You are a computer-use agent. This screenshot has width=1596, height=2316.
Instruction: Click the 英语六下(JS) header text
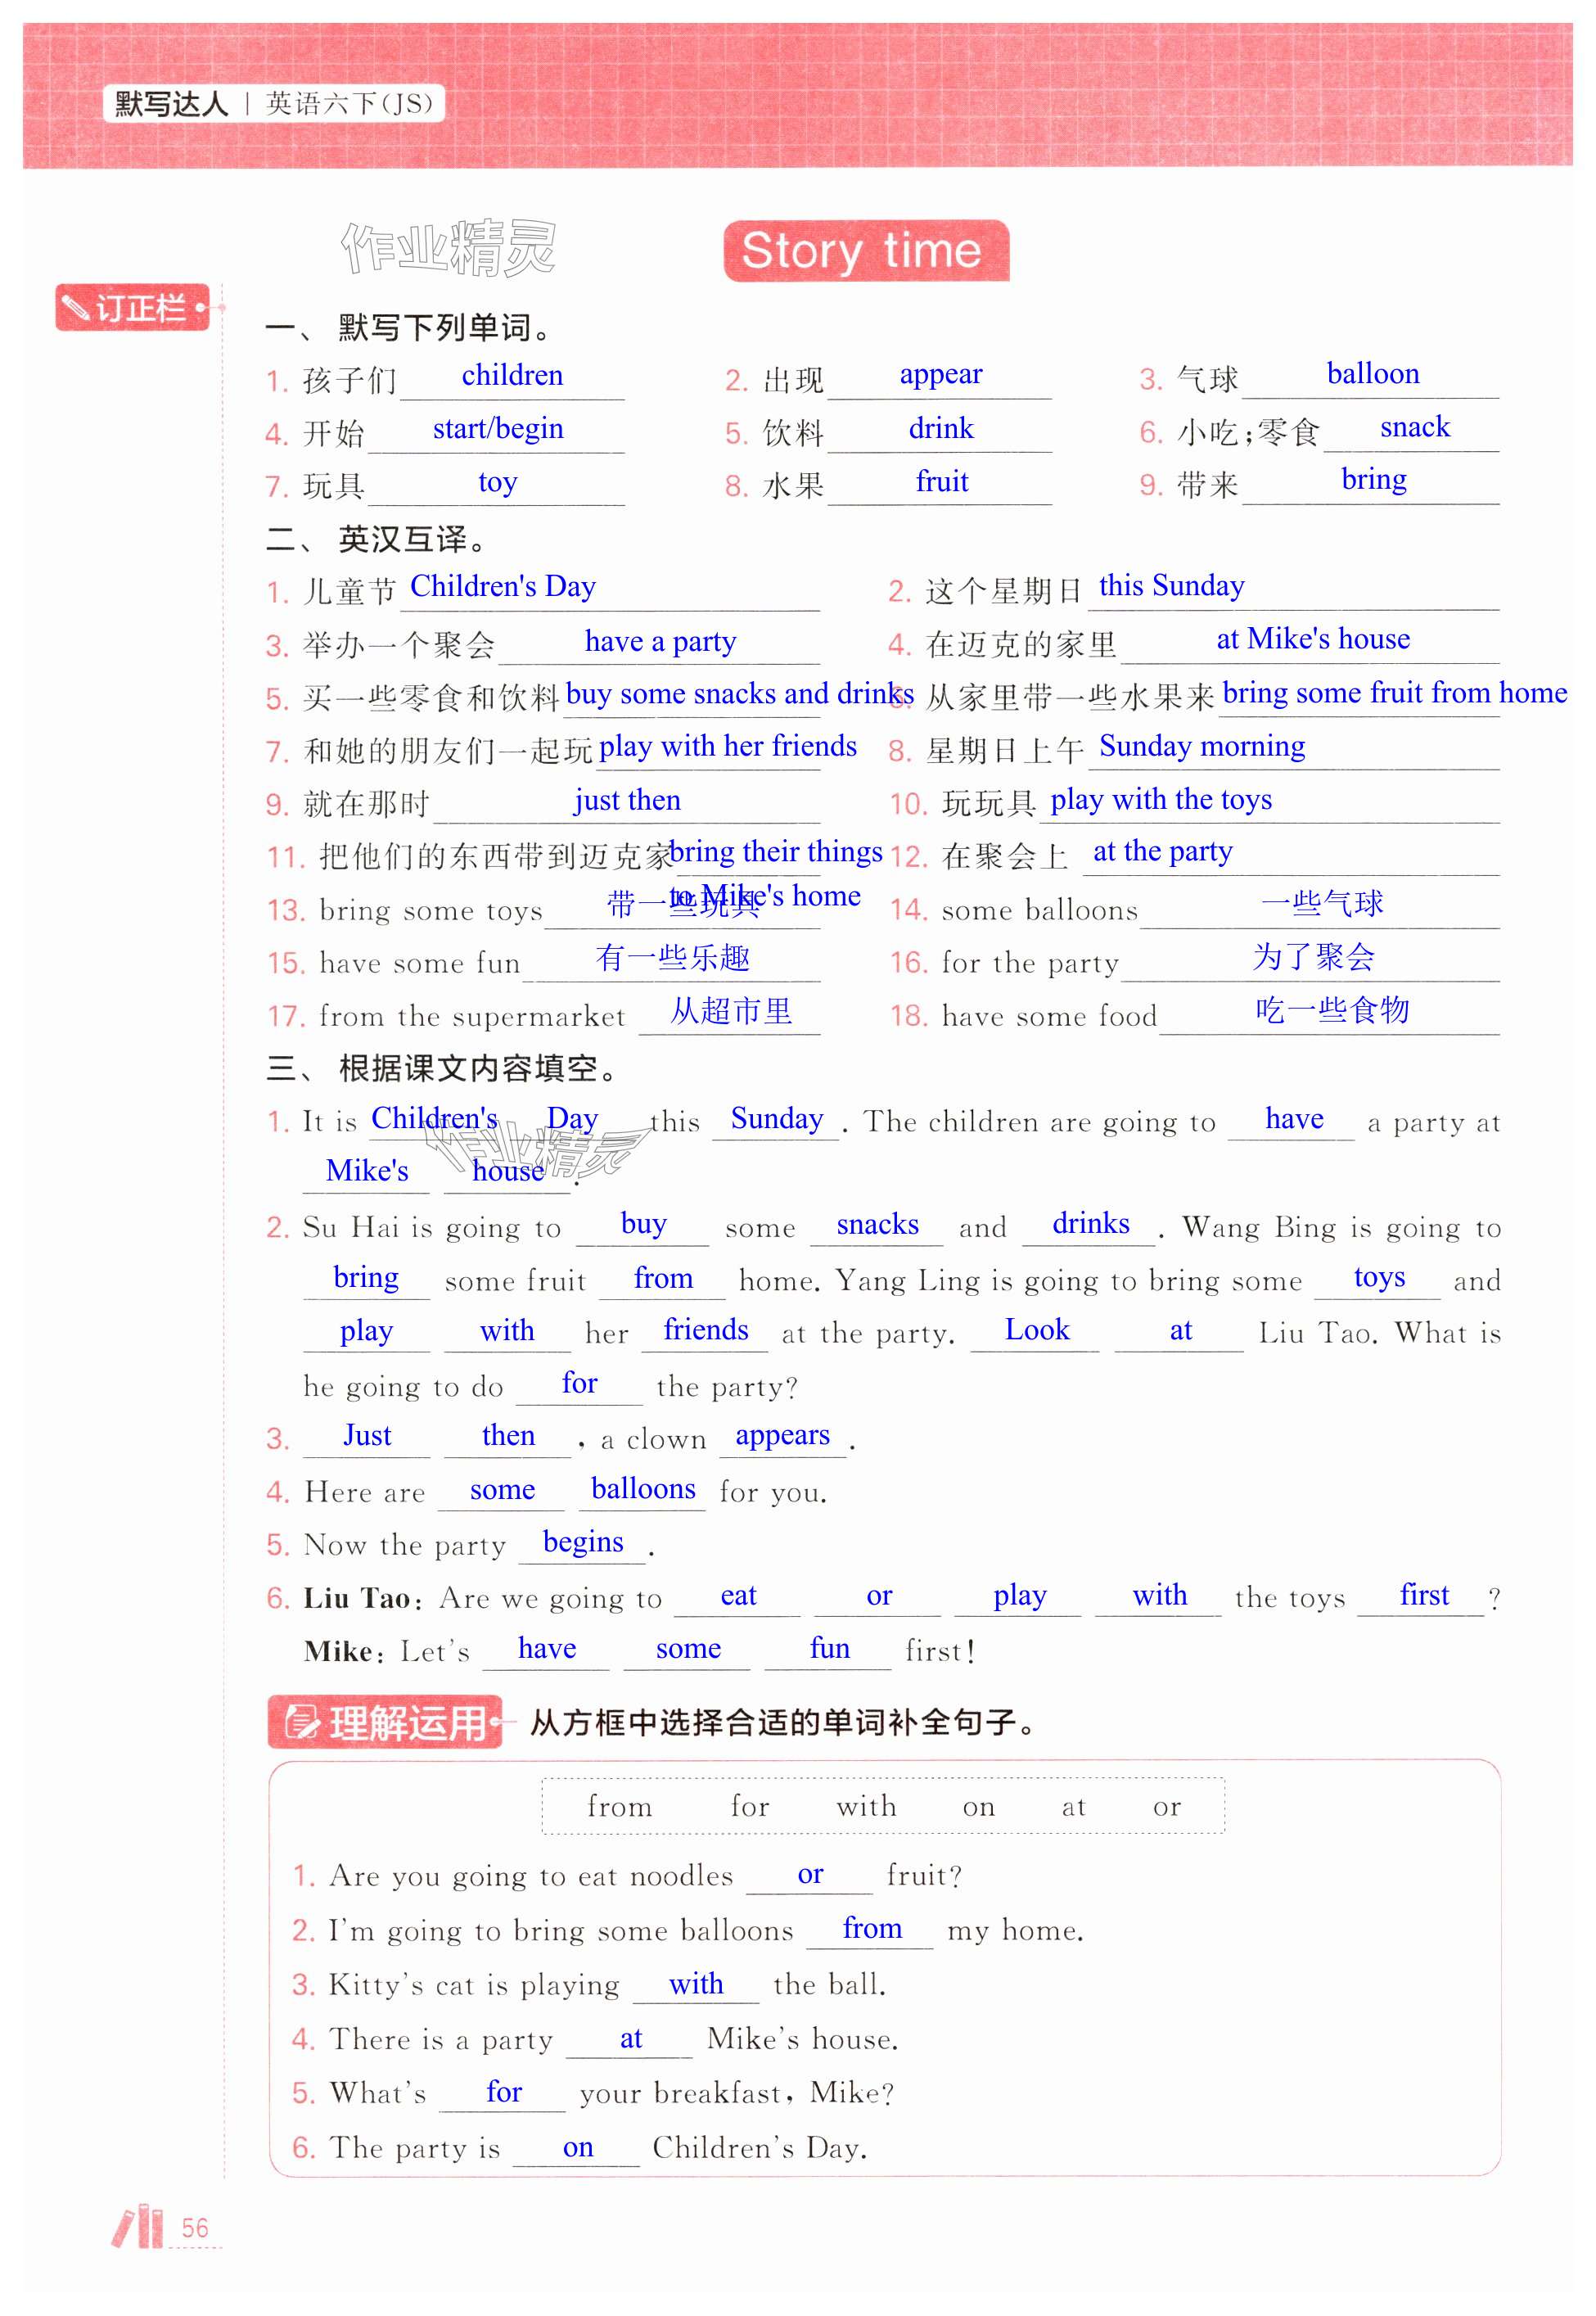349,103
